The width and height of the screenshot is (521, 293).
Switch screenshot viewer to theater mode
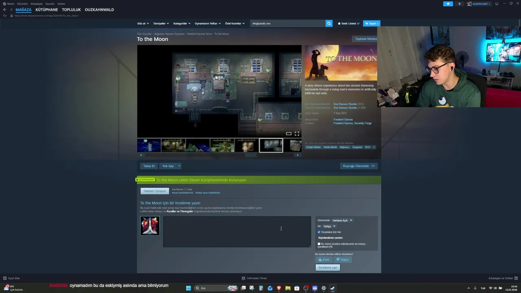[x=289, y=133]
